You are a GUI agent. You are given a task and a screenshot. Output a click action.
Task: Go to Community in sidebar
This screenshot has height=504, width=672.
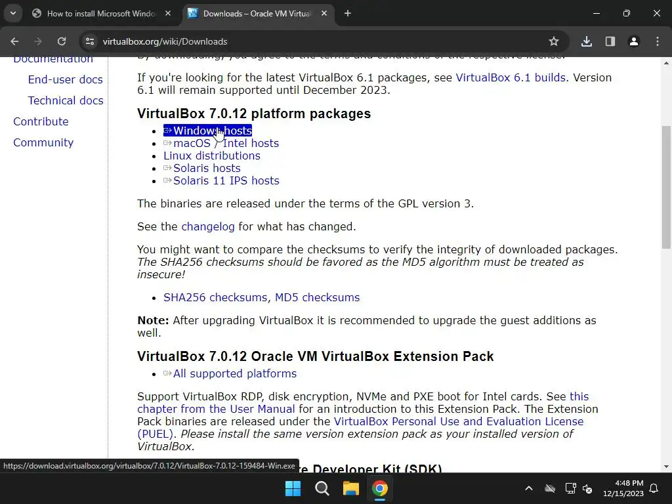(x=43, y=142)
